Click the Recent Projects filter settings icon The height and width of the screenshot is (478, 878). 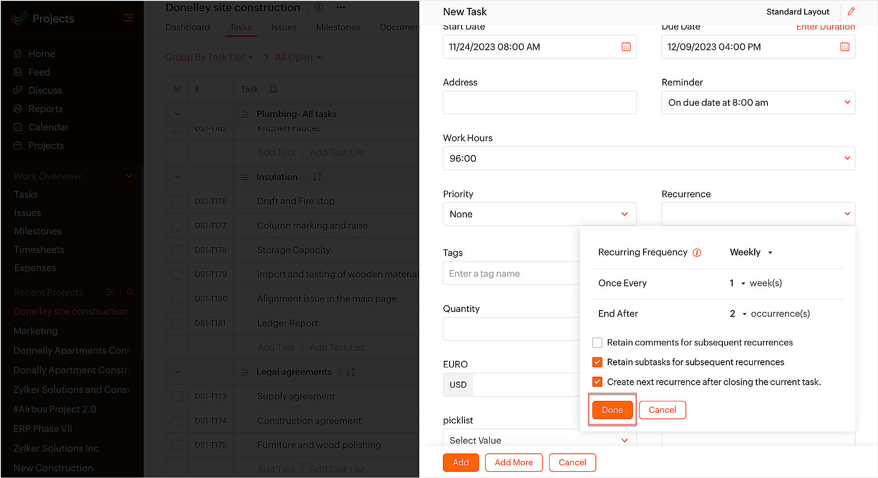coord(110,292)
